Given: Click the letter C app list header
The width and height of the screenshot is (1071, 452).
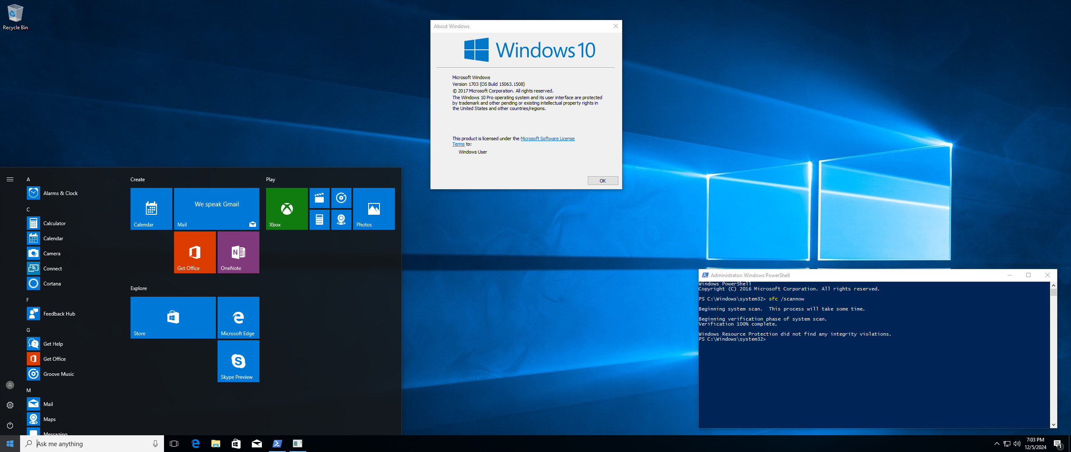Looking at the screenshot, I should point(28,209).
